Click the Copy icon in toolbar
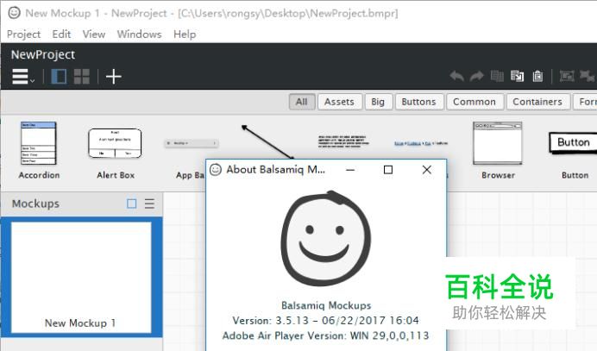The width and height of the screenshot is (597, 351). (497, 76)
